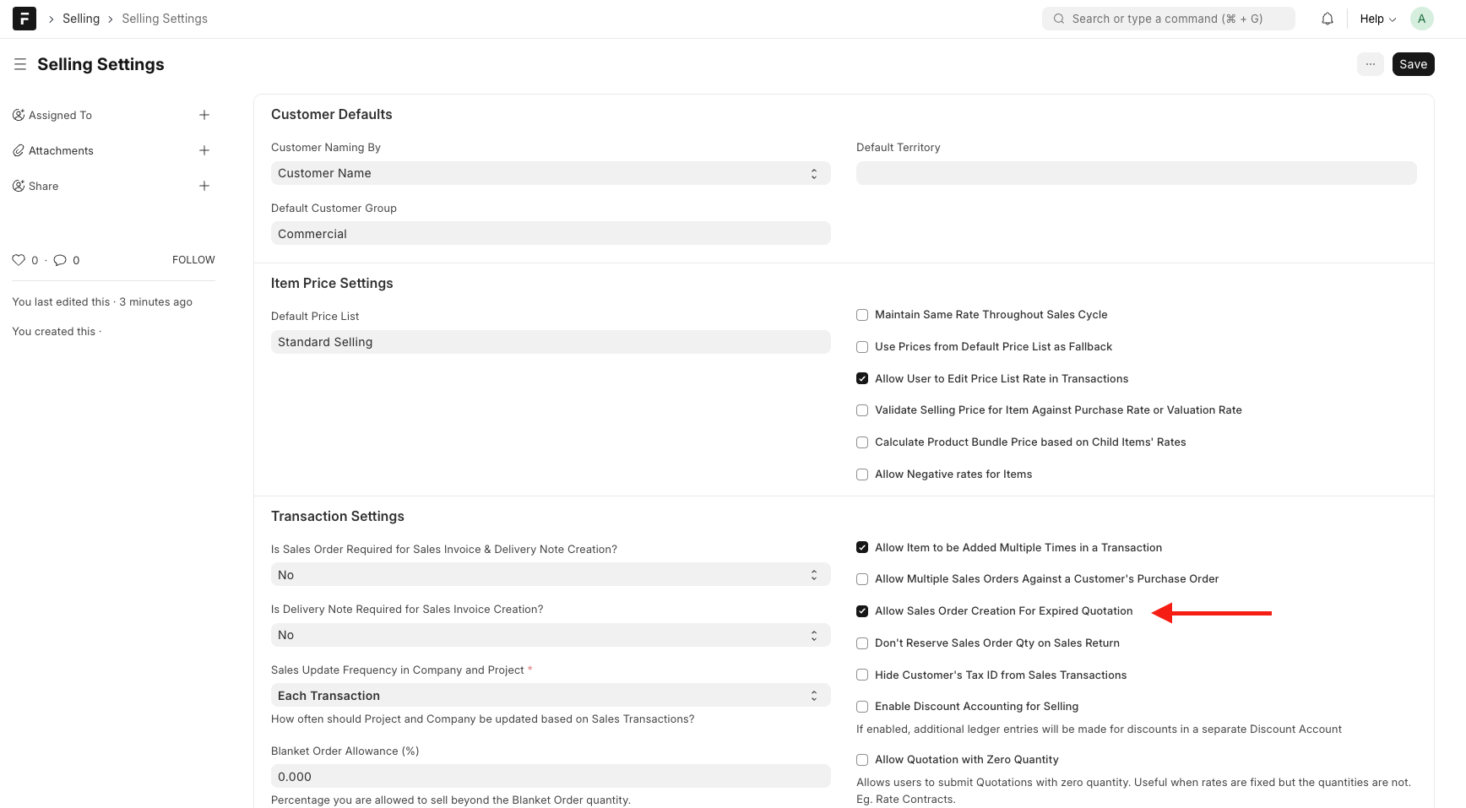1466x808 pixels.
Task: Open Customer Naming By dropdown
Action: (x=550, y=173)
